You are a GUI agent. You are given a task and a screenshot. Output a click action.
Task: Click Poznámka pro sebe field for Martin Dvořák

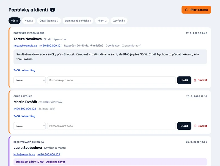pos(111,126)
